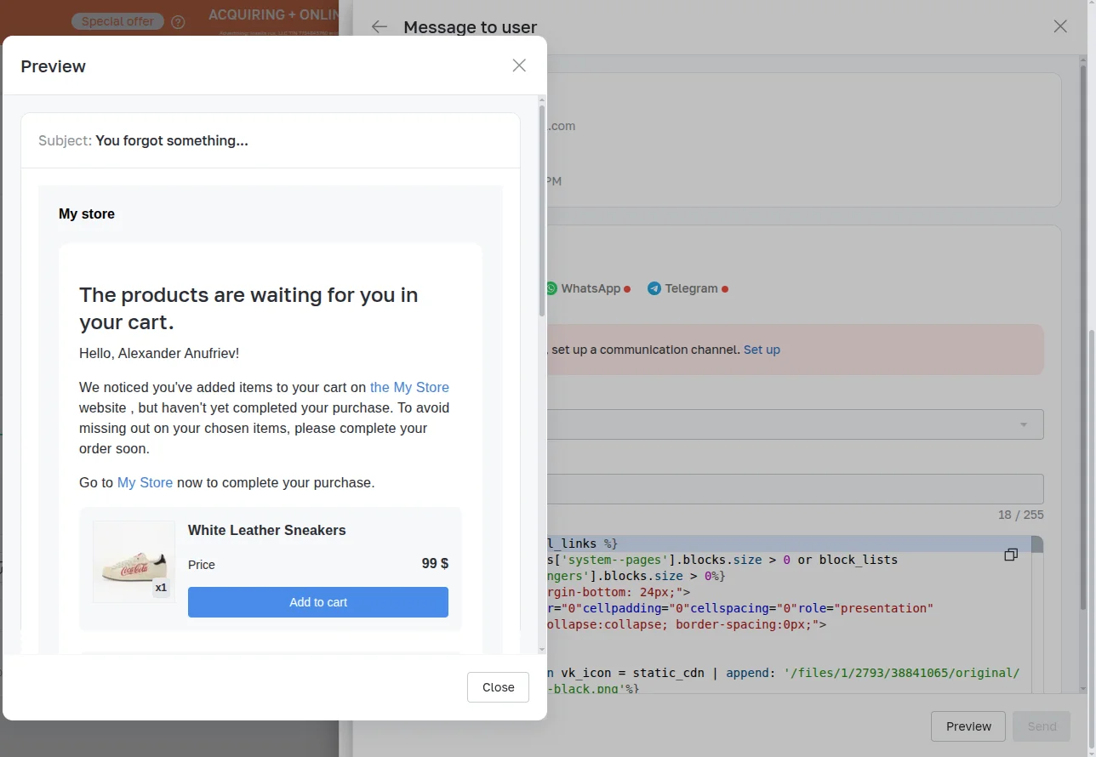The height and width of the screenshot is (757, 1096).
Task: Click the email subject "You forgot something..."
Action: click(172, 140)
